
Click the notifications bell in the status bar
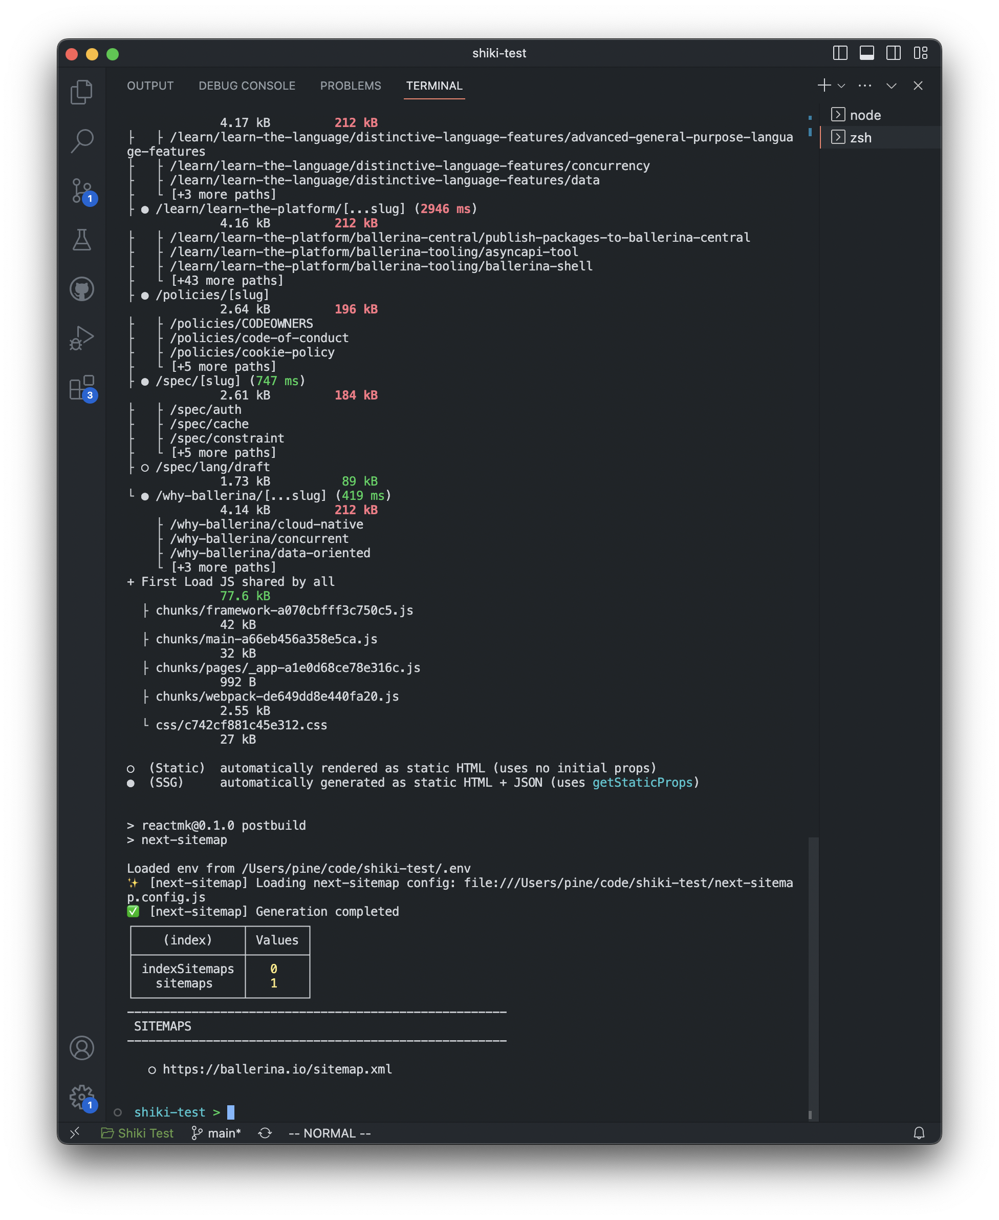pyautogui.click(x=919, y=1133)
